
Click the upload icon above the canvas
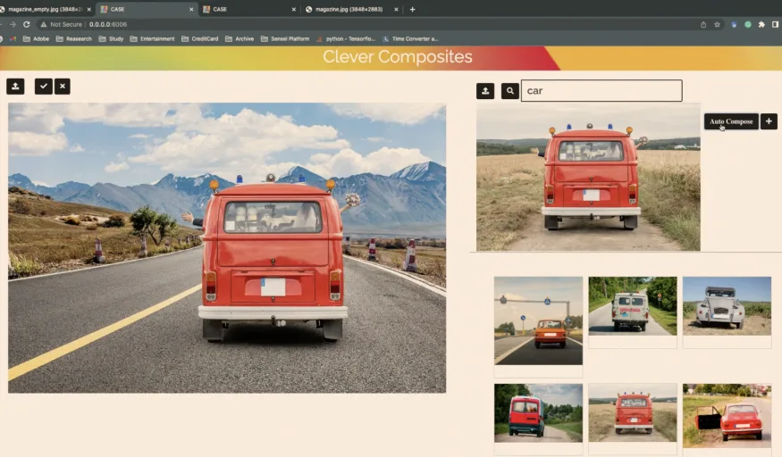pyautogui.click(x=15, y=86)
